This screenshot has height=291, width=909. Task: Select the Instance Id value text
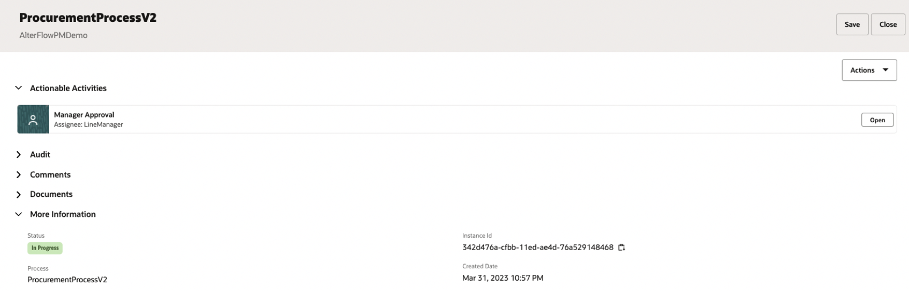click(537, 248)
